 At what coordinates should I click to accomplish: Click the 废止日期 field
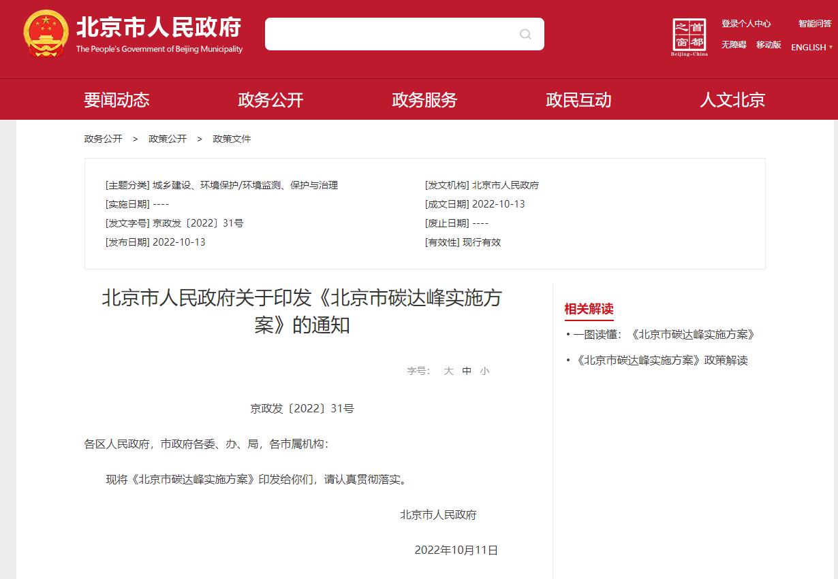[456, 223]
